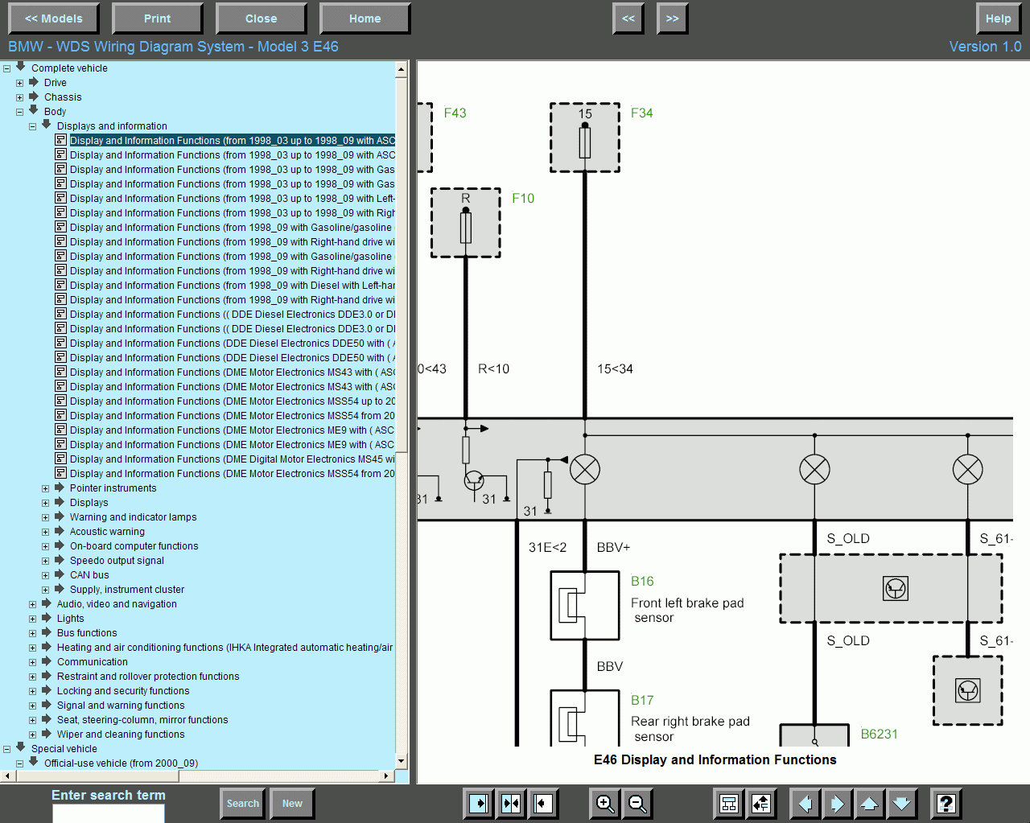Viewport: 1030px width, 823px height.
Task: Select Locking and security functions item
Action: point(123,691)
